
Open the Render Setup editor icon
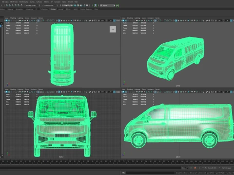[x=78, y=5]
